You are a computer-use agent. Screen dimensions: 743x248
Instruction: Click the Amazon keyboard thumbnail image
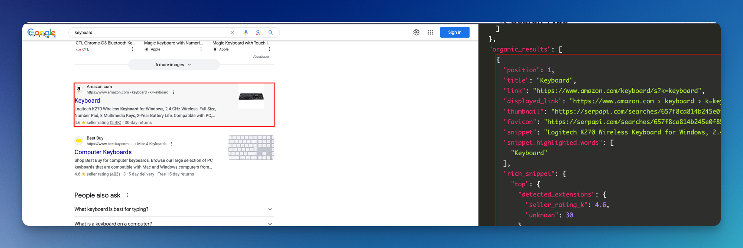(x=251, y=97)
